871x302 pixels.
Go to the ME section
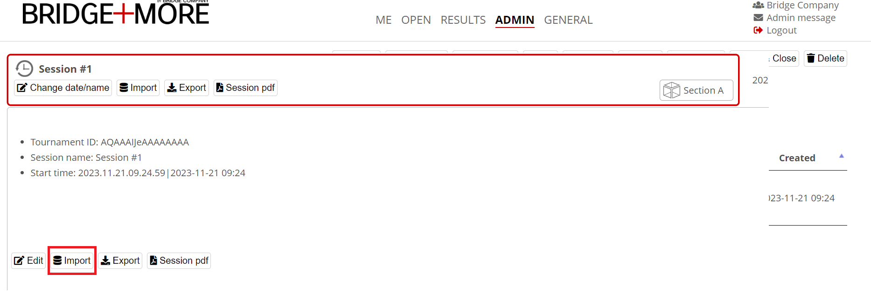pyautogui.click(x=383, y=20)
